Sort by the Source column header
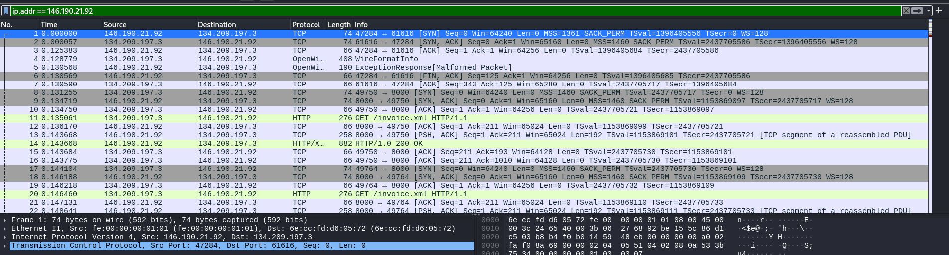This screenshot has width=949, height=255. [115, 24]
